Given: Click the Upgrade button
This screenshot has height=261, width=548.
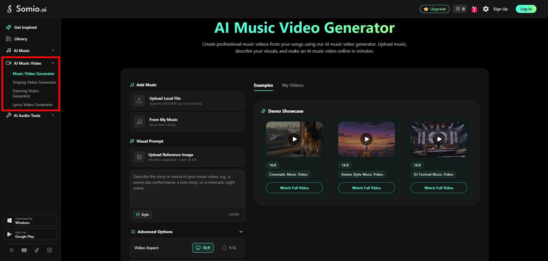Looking at the screenshot, I should [435, 9].
